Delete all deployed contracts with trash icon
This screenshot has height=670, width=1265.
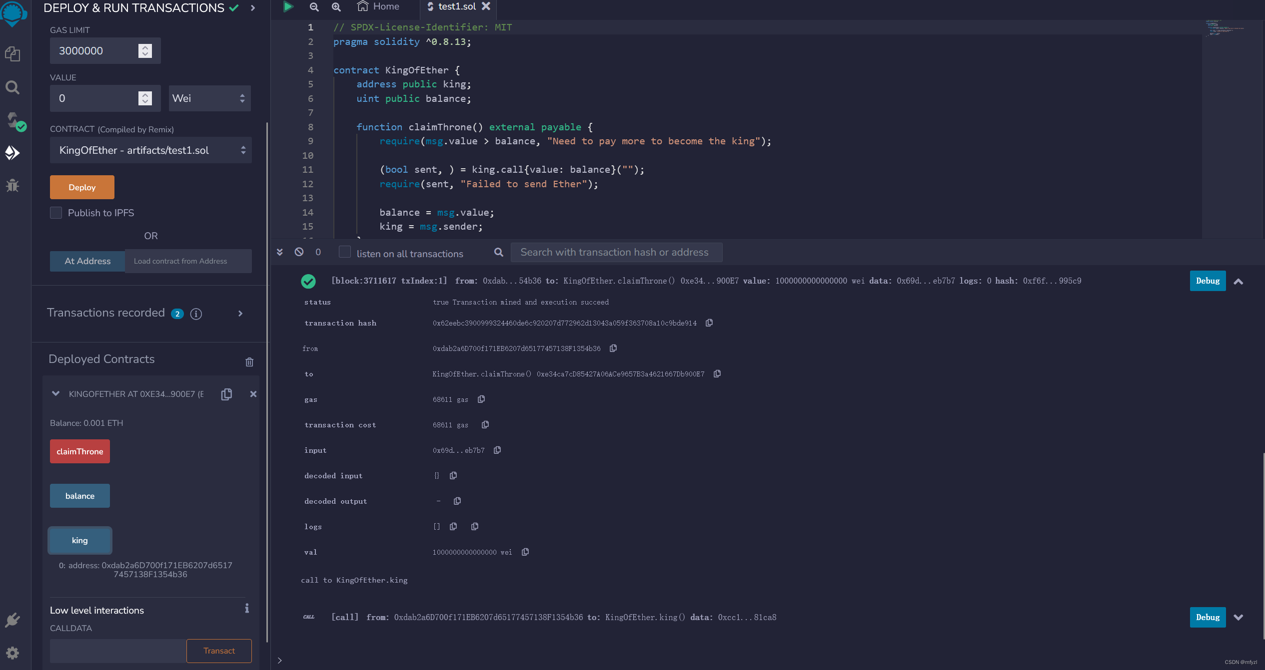pyautogui.click(x=249, y=362)
